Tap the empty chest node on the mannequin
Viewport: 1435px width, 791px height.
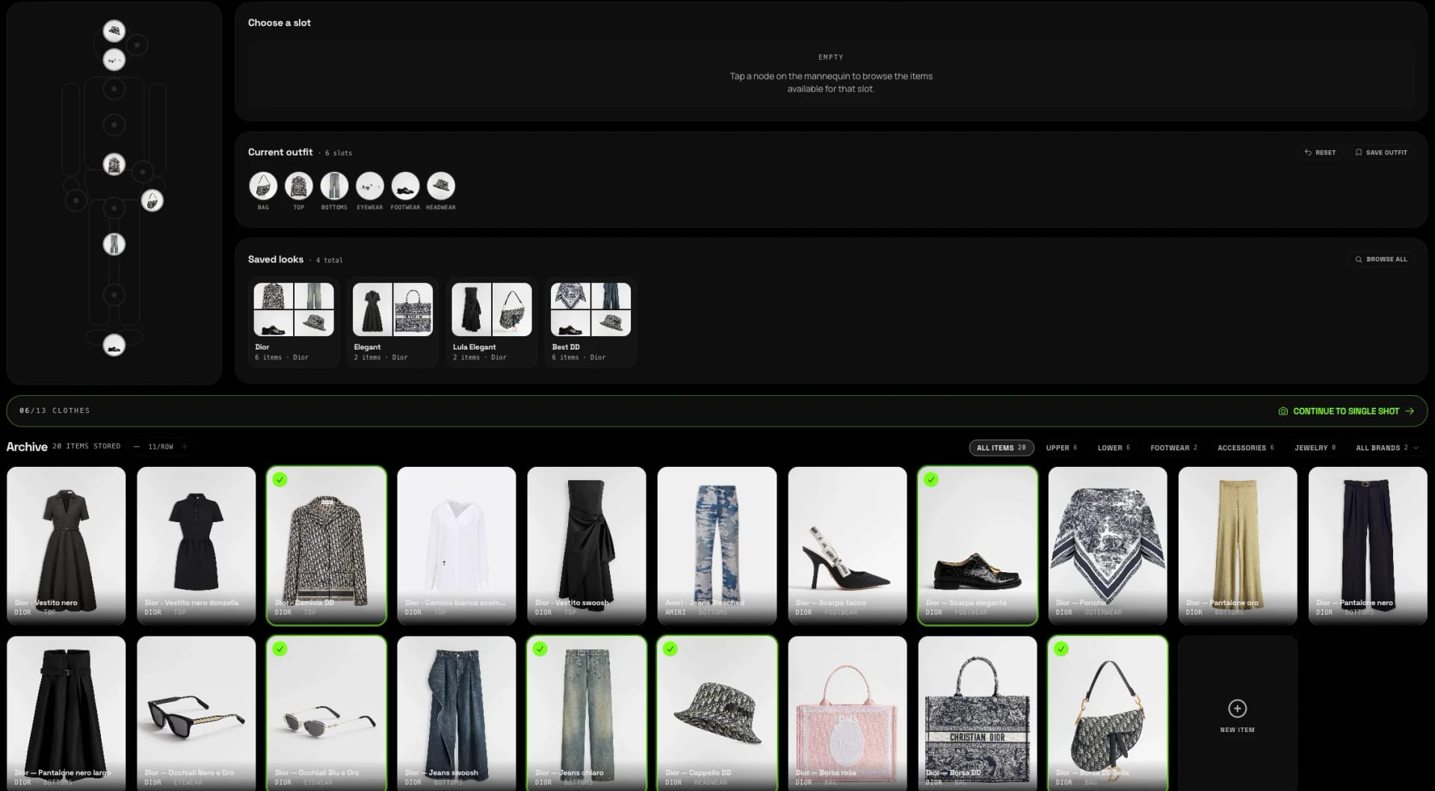point(114,89)
